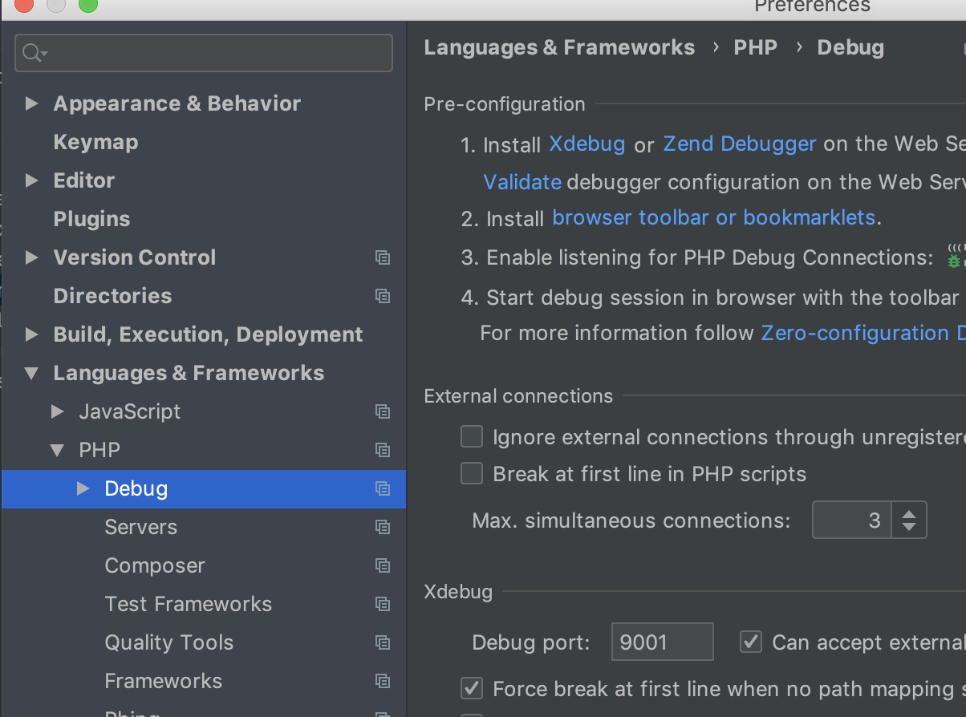966x717 pixels.
Task: Toggle Force break at first line checkbox
Action: tap(472, 688)
